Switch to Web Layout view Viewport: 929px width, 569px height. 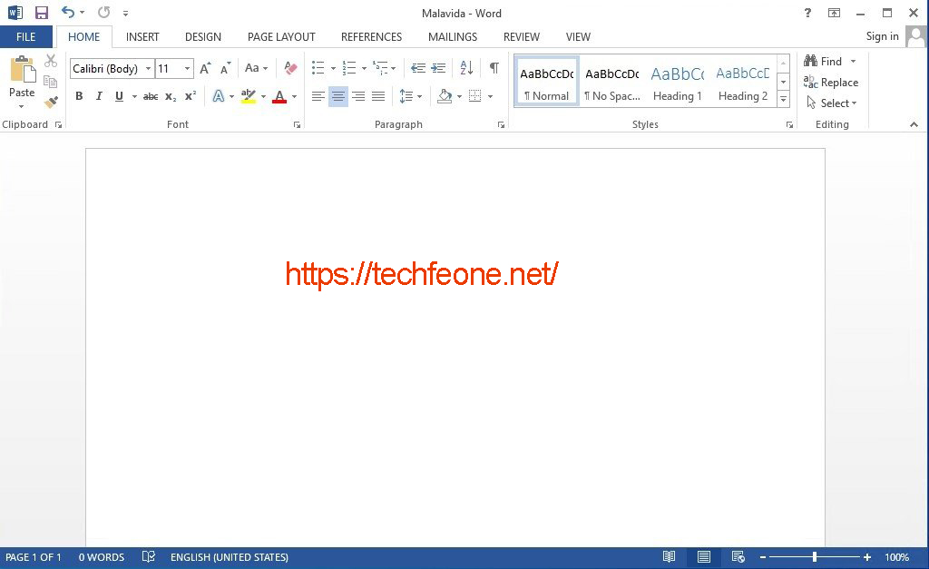click(x=738, y=557)
